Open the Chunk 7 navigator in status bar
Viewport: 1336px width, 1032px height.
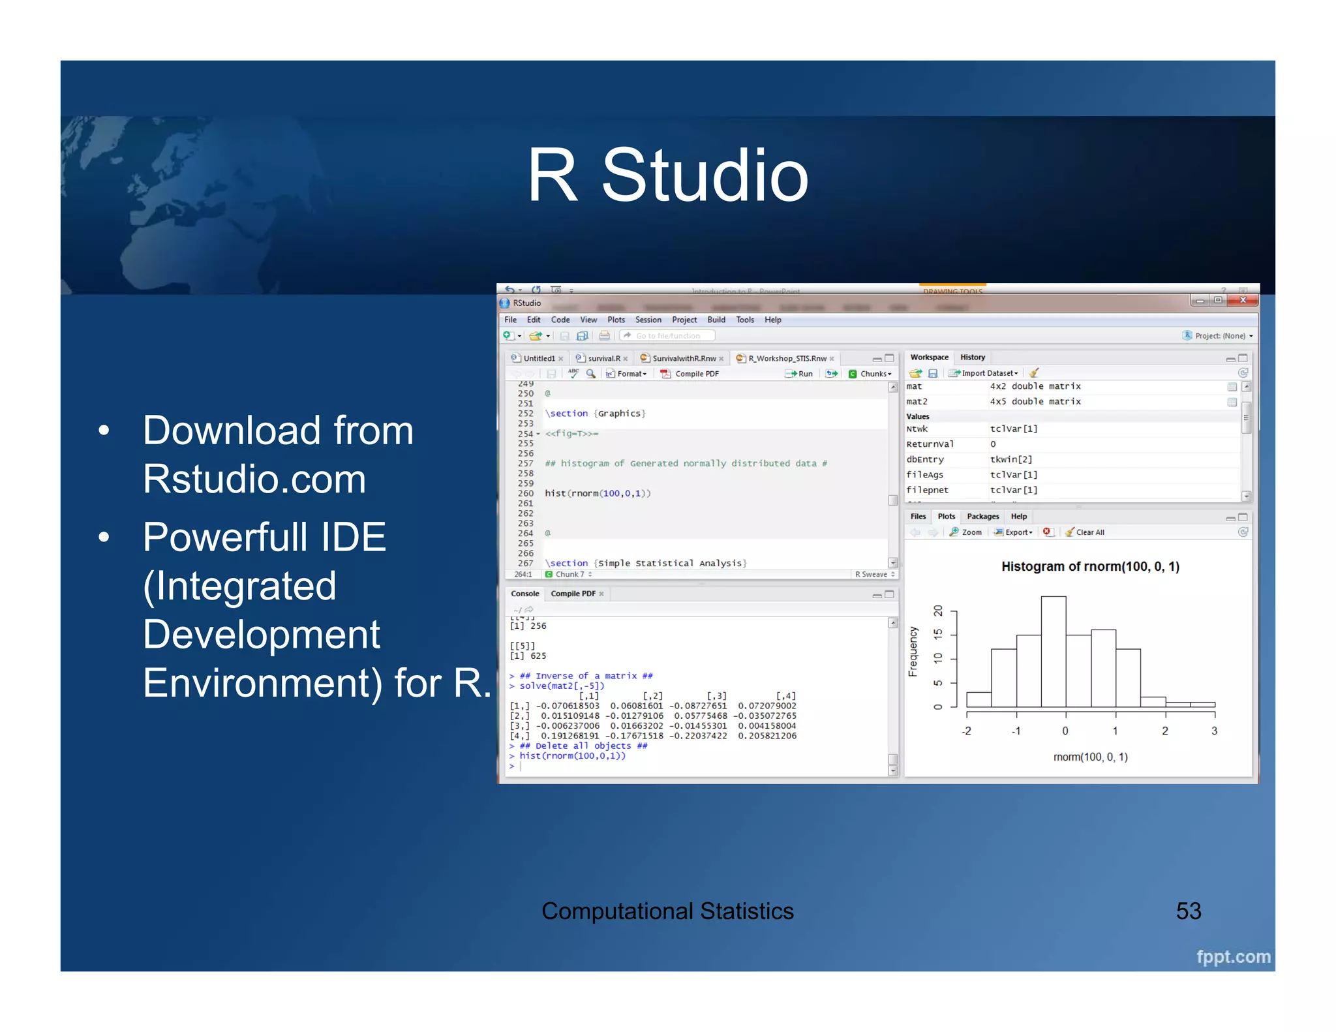[569, 575]
